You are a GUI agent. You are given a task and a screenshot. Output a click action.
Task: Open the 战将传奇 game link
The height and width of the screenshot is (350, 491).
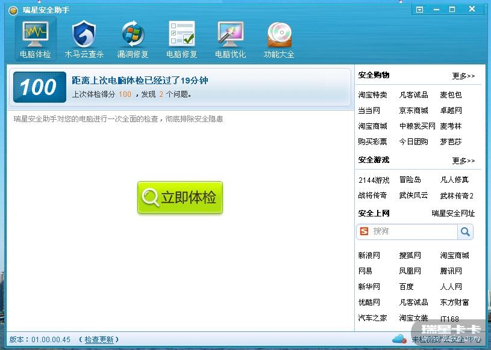pyautogui.click(x=373, y=195)
